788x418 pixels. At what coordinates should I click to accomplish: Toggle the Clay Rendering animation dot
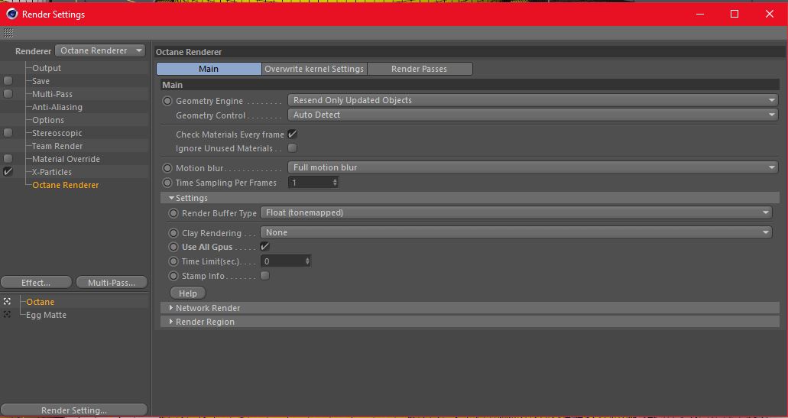click(173, 233)
